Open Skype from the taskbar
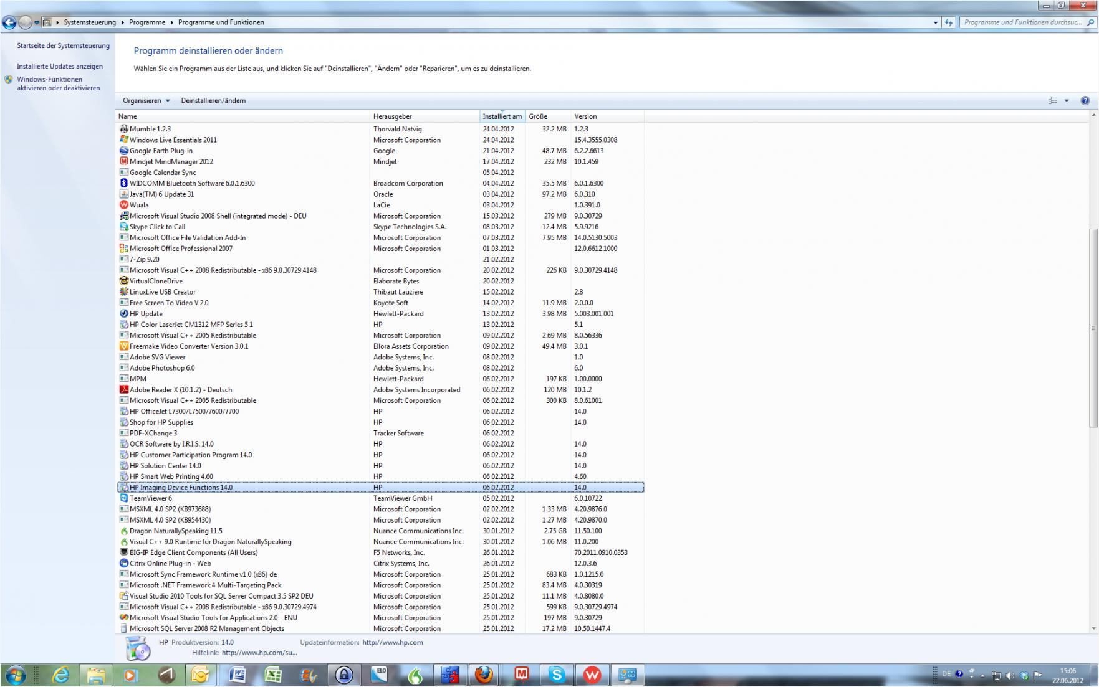 556,675
